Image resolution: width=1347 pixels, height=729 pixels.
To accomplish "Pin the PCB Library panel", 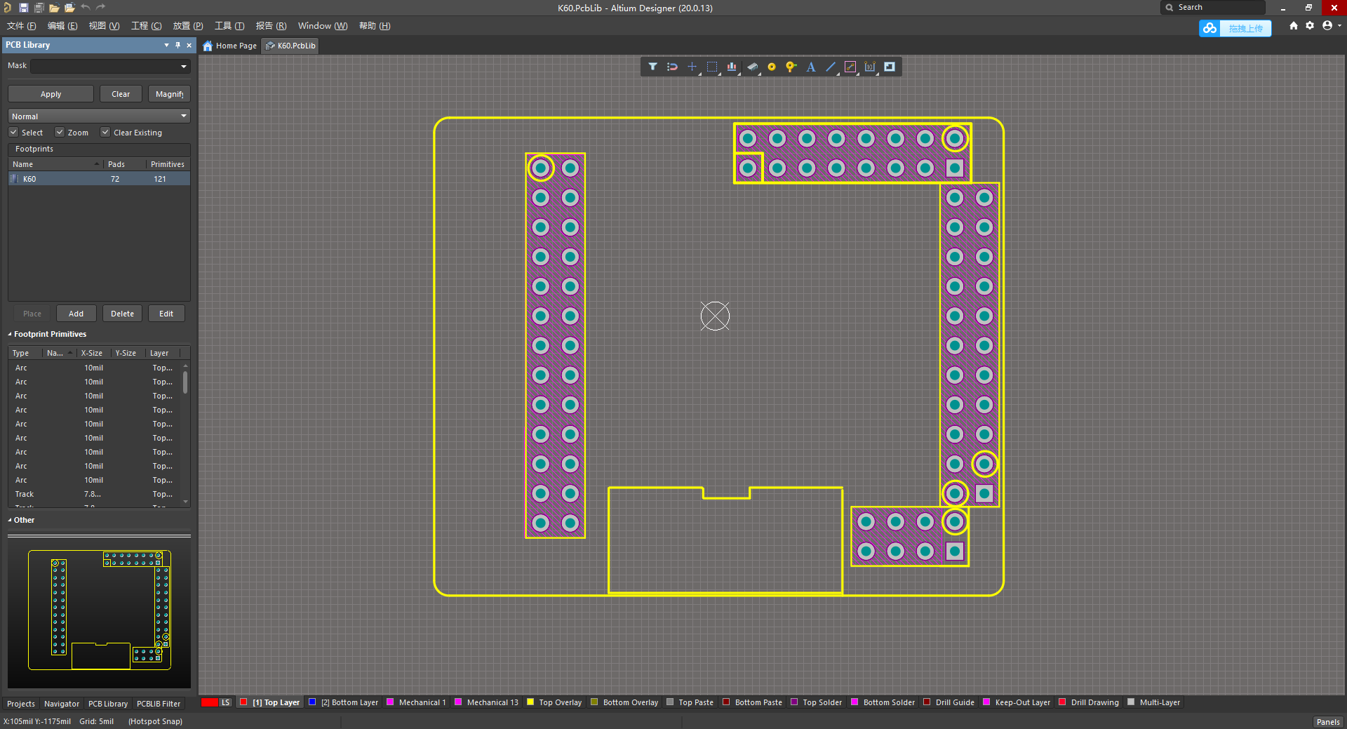I will click(x=177, y=45).
